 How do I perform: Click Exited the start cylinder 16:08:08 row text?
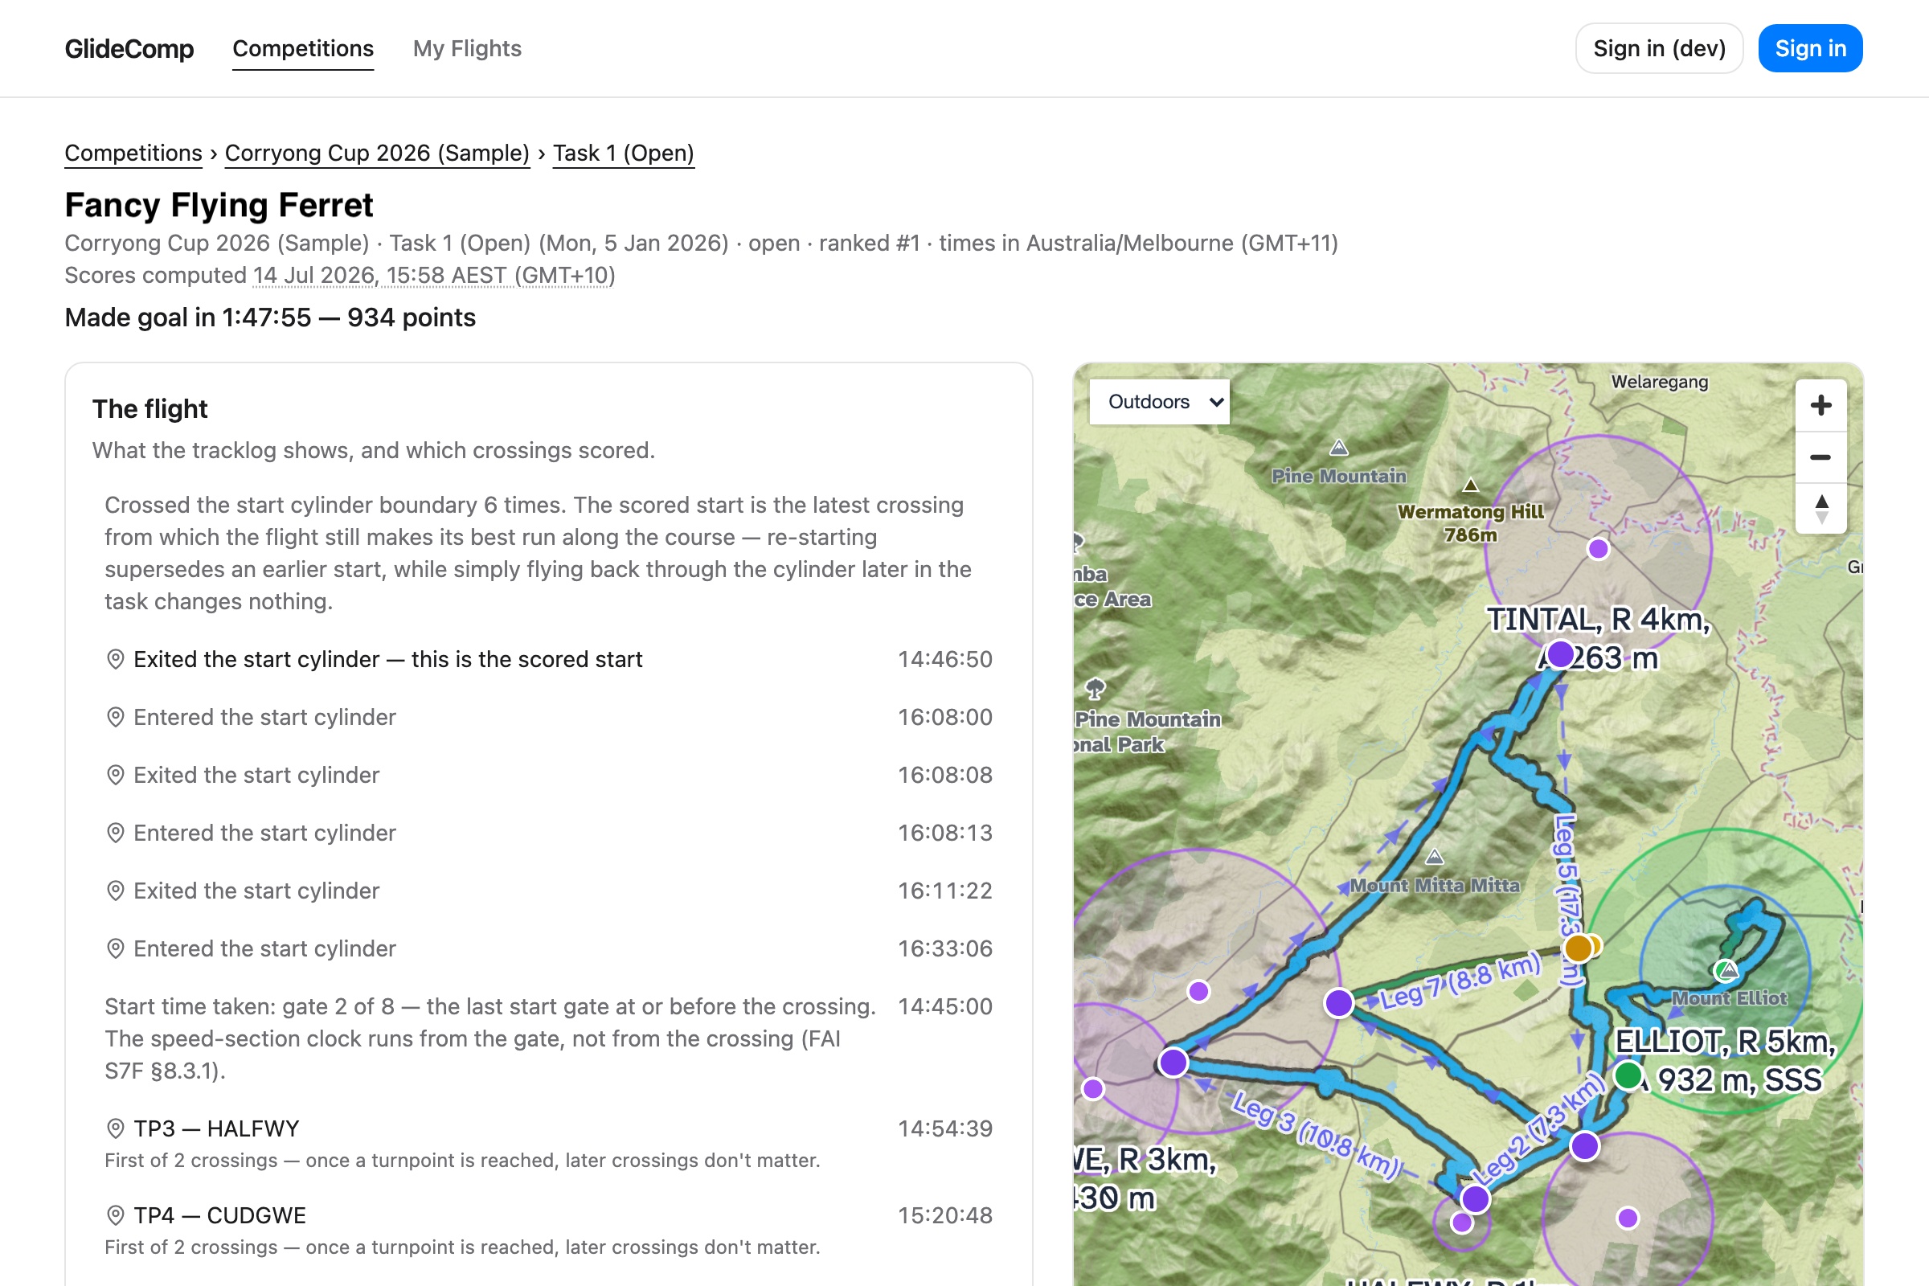tap(256, 775)
